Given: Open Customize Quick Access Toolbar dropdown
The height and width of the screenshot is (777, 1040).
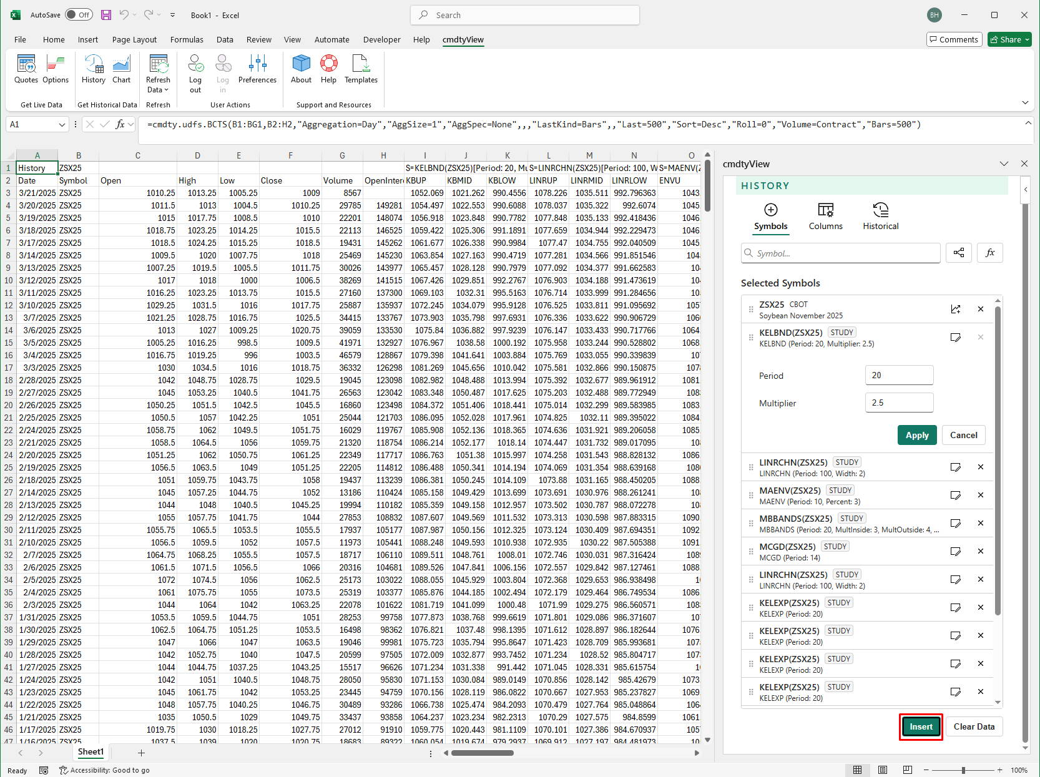Looking at the screenshot, I should [x=173, y=15].
